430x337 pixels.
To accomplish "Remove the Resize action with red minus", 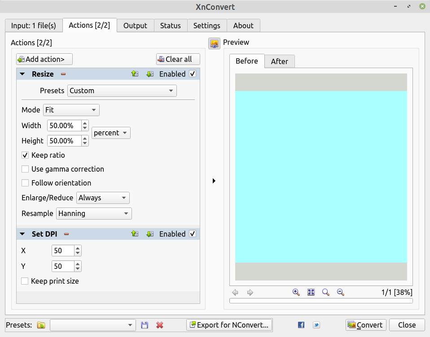I will point(63,74).
